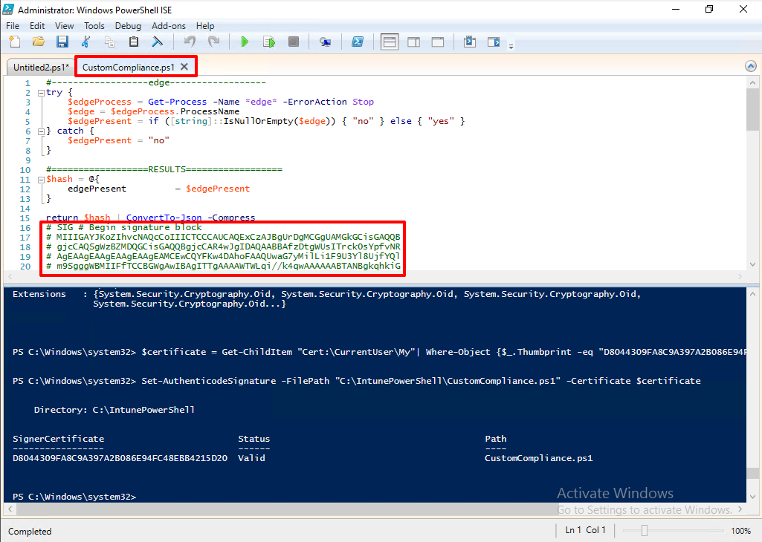Paste from clipboard via the Paste icon
The height and width of the screenshot is (542, 762).
point(134,42)
